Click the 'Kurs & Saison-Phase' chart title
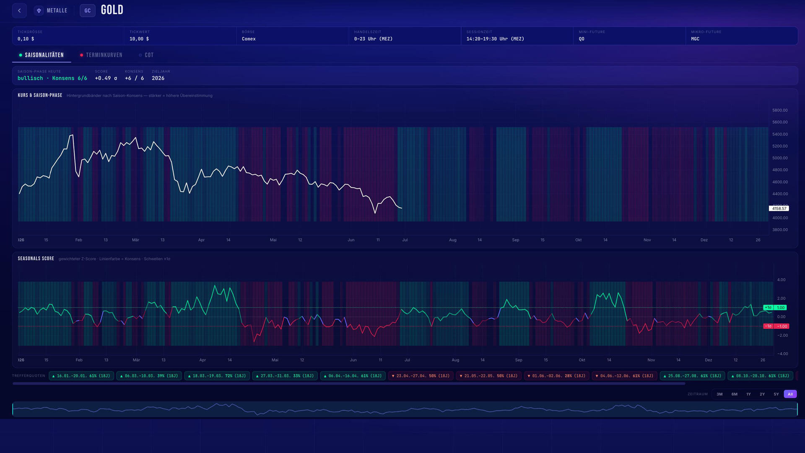This screenshot has height=453, width=805. tap(40, 96)
